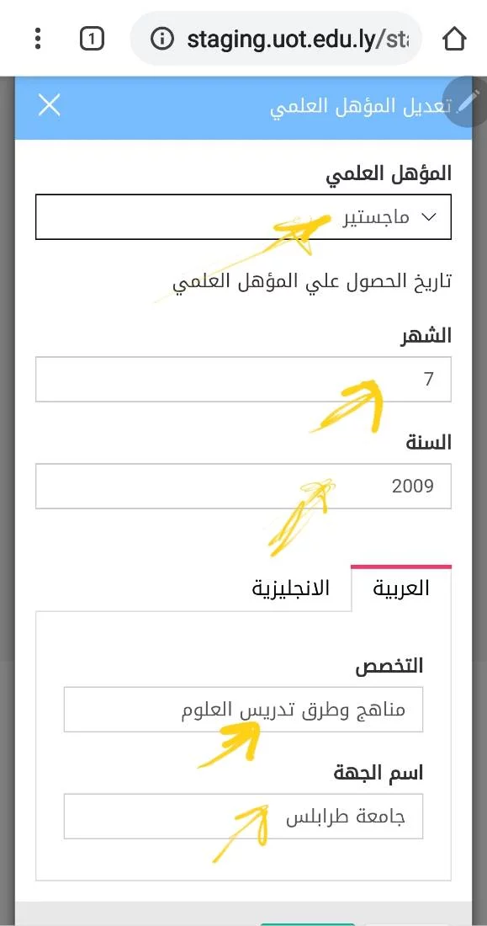Go to the browser home page icon
The image size is (487, 926).
pyautogui.click(x=454, y=40)
